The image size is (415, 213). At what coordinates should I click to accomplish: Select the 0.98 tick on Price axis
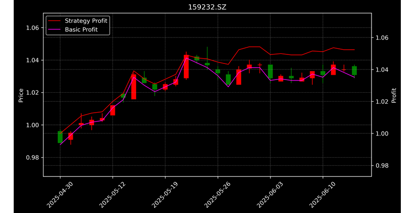tap(33, 157)
